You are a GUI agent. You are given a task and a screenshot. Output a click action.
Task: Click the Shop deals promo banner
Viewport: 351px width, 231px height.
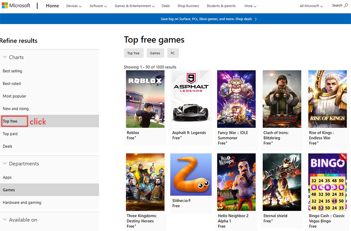click(x=209, y=19)
